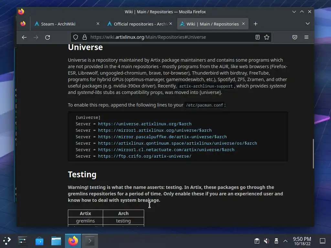331x248 pixels.
Task: Click the Universe section heading
Action: pyautogui.click(x=85, y=47)
